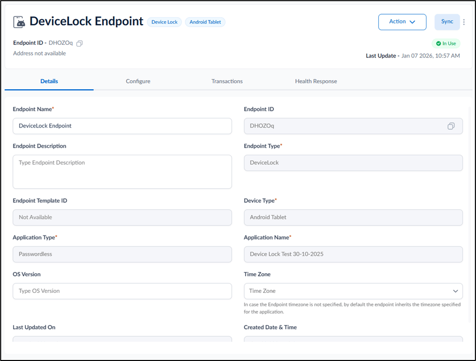Screen dimensions: 476x361
Task: Switch to the Details tab
Action: click(49, 81)
